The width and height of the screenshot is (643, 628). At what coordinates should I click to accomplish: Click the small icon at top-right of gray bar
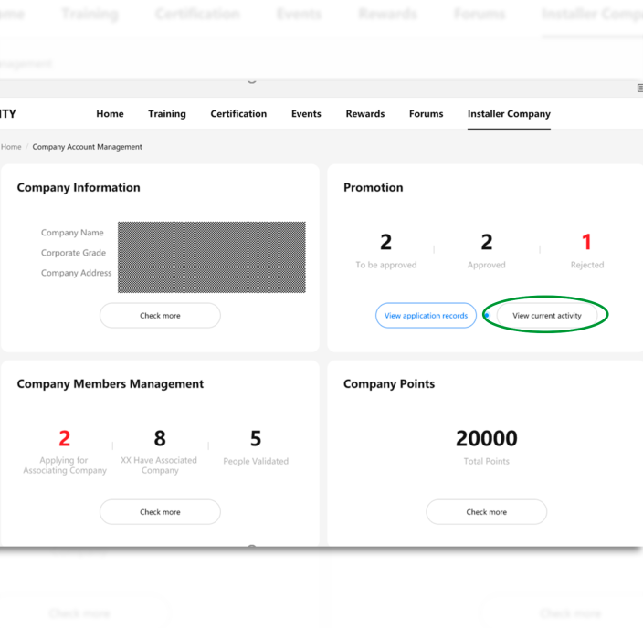[x=639, y=88]
